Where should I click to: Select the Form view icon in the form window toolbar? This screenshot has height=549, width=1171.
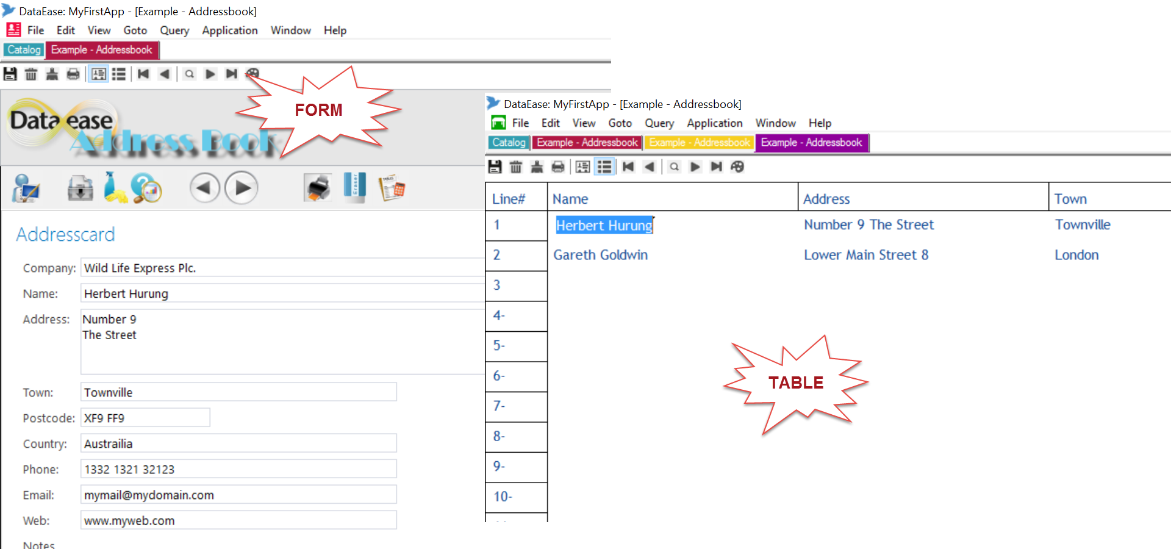(98, 74)
